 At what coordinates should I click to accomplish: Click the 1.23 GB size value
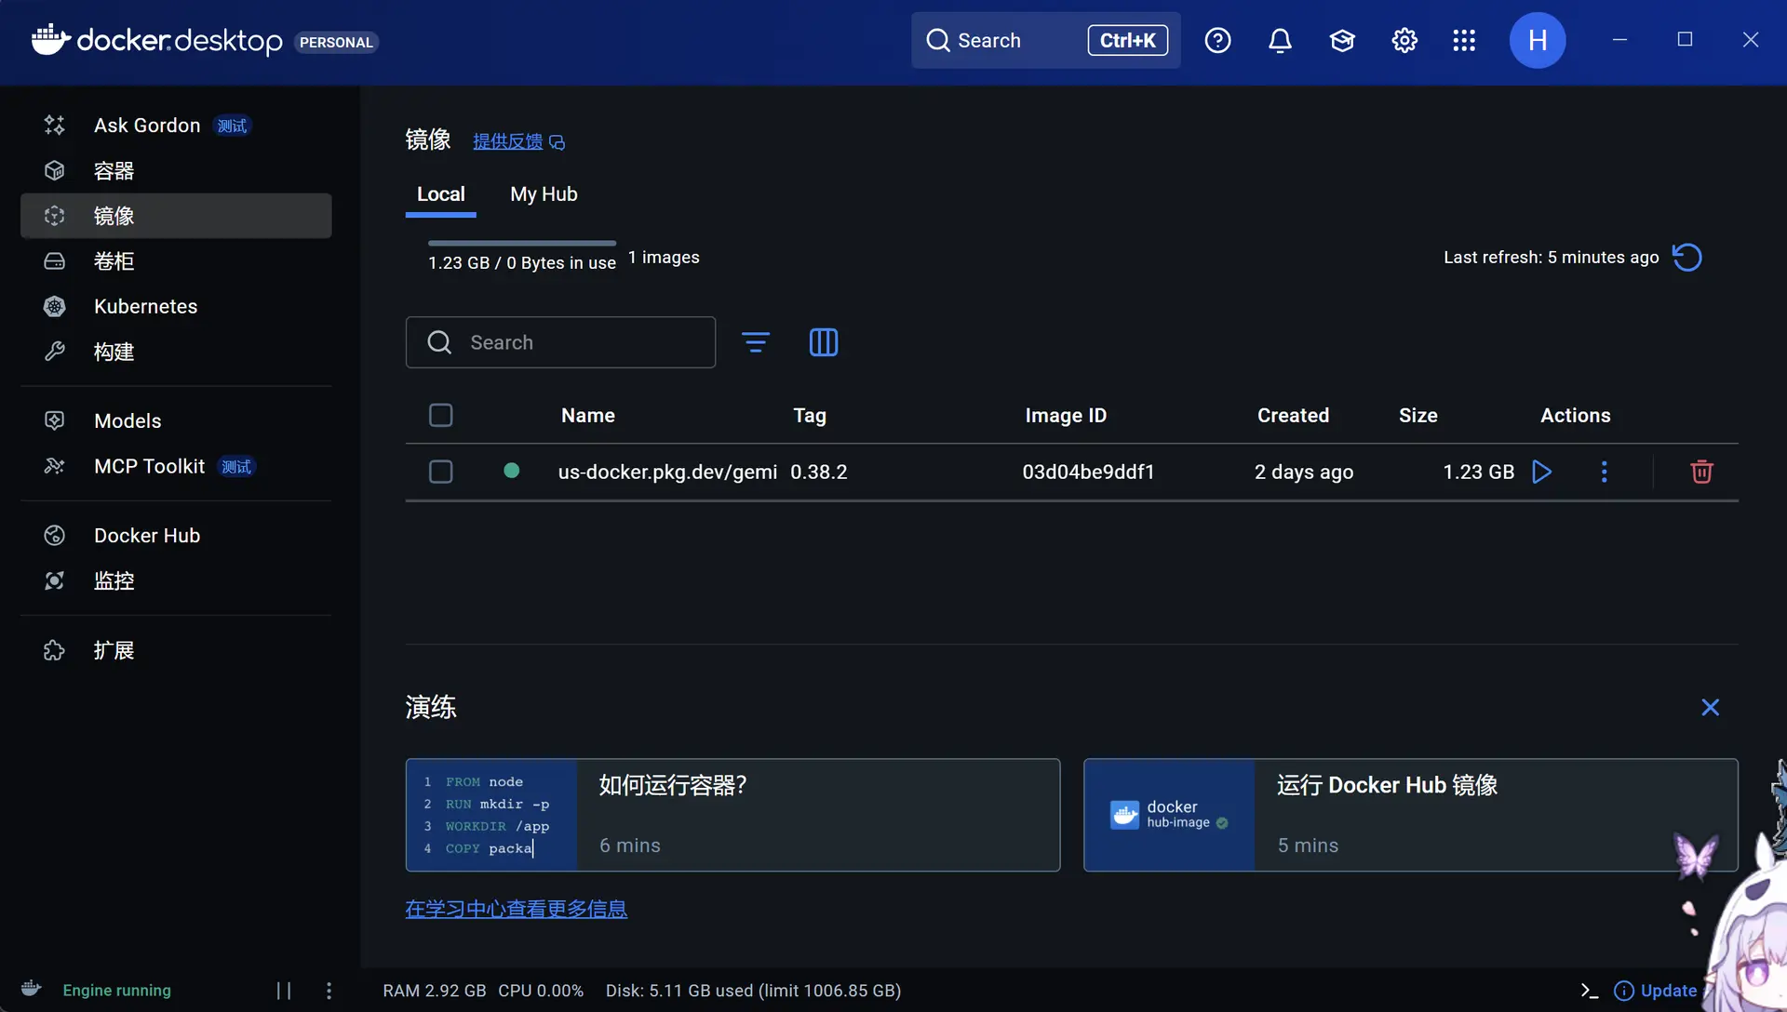tap(1478, 473)
